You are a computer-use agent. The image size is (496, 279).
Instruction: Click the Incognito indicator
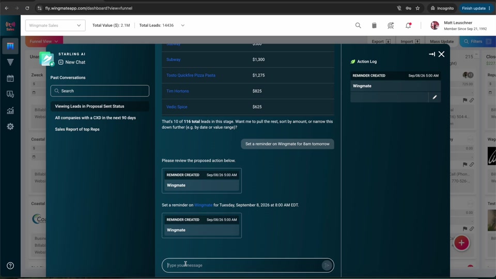pyautogui.click(x=442, y=8)
